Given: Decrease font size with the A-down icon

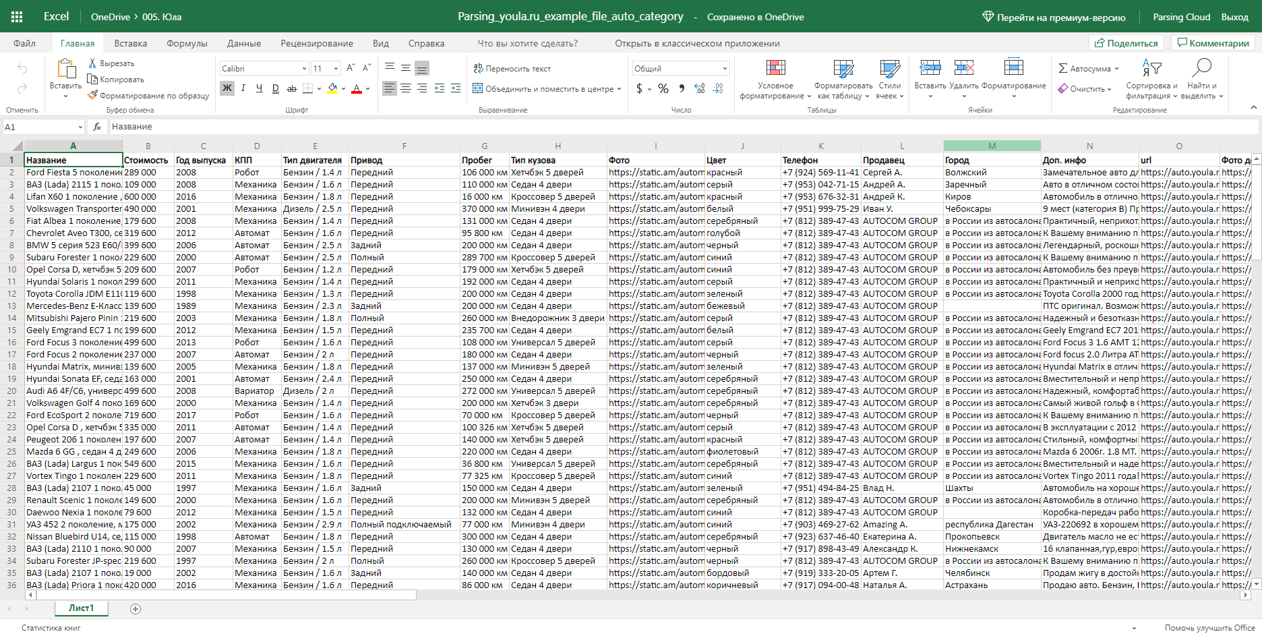Looking at the screenshot, I should click(367, 68).
